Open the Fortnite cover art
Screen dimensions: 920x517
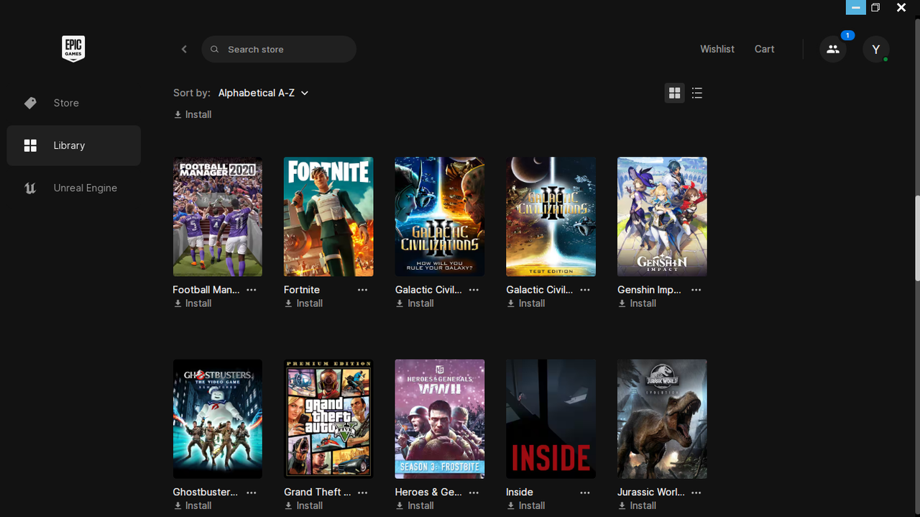328,216
